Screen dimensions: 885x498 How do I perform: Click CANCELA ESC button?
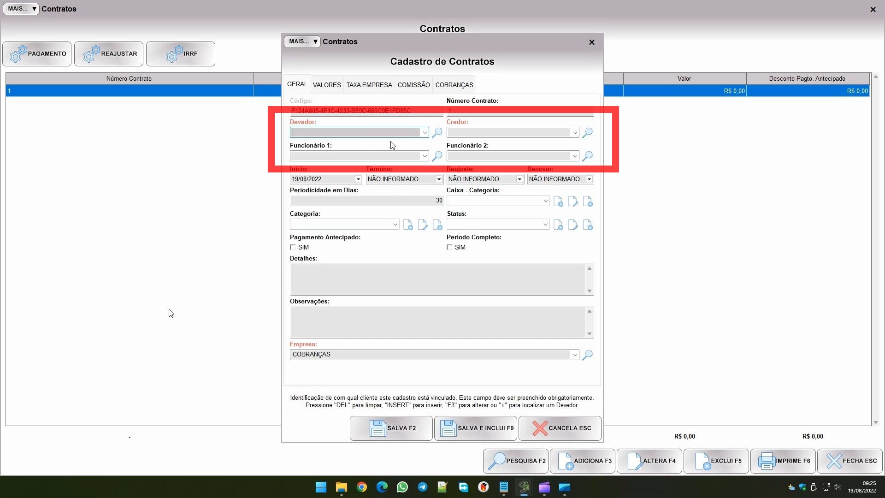pos(560,428)
